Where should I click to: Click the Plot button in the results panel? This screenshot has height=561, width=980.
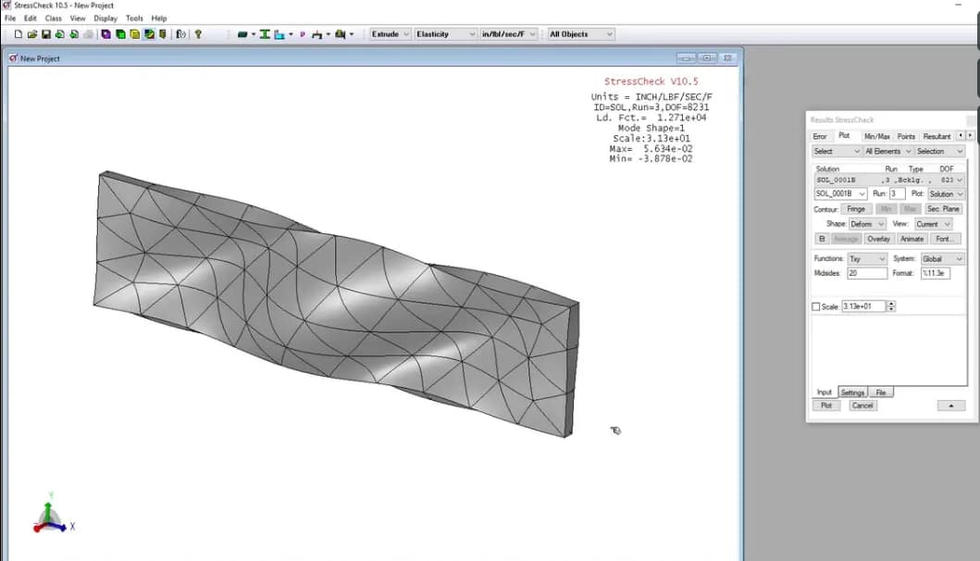825,405
